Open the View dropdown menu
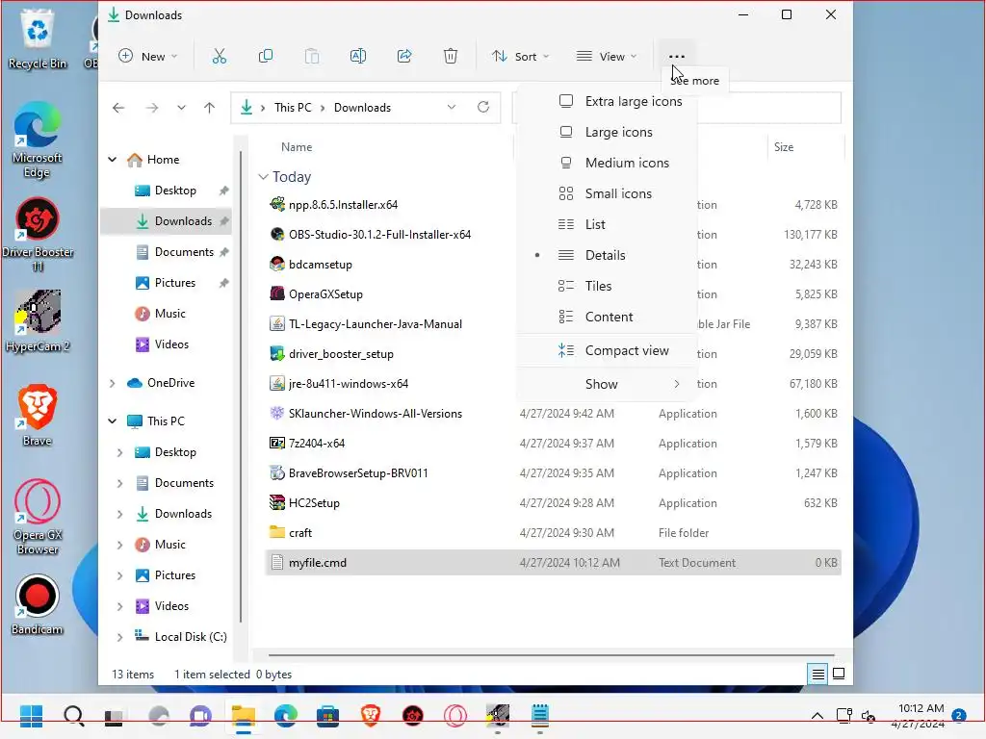Viewport: 986px width, 739px height. point(607,57)
